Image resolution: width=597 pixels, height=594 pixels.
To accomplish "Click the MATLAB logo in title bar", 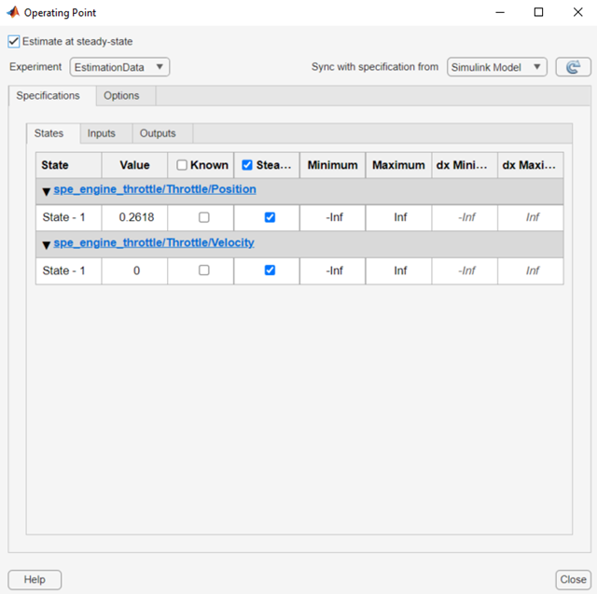I will pyautogui.click(x=13, y=12).
